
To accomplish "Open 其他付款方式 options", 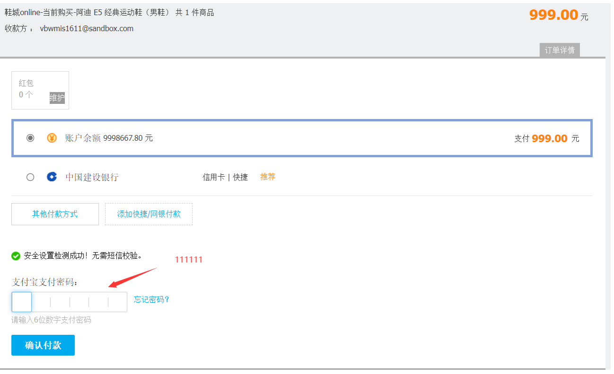I will 55,214.
